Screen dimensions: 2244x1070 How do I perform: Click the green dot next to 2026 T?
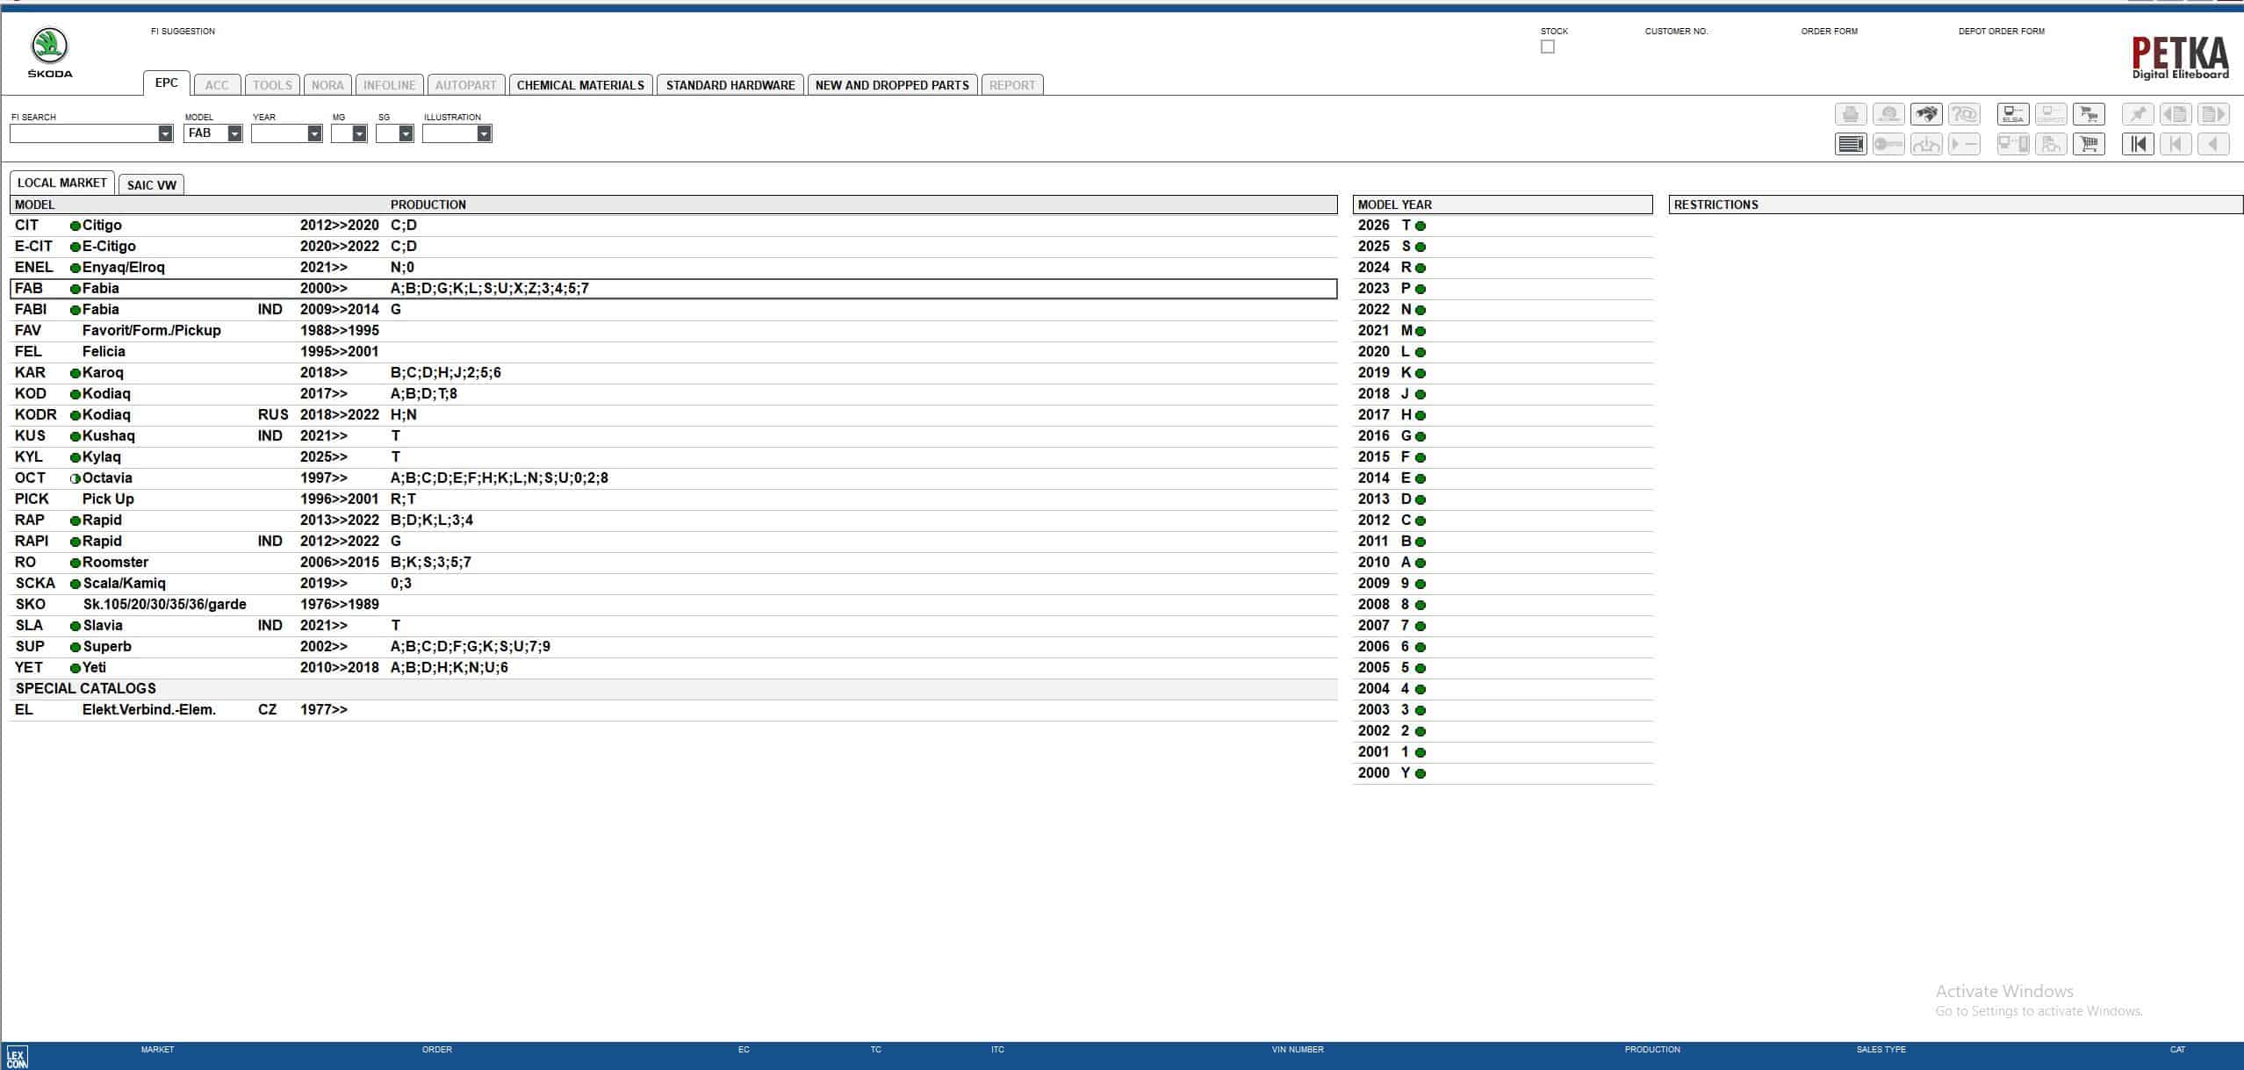[x=1420, y=226]
